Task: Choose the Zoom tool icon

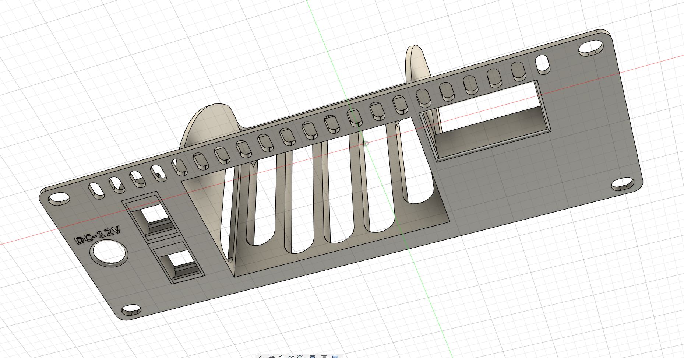Action: pyautogui.click(x=291, y=357)
